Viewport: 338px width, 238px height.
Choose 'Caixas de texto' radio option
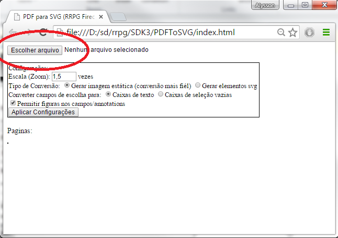[x=108, y=95]
